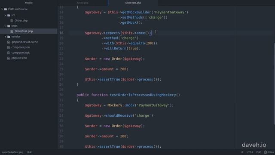Open composer.json from the tree
The height and width of the screenshot is (155, 275).
point(21,47)
